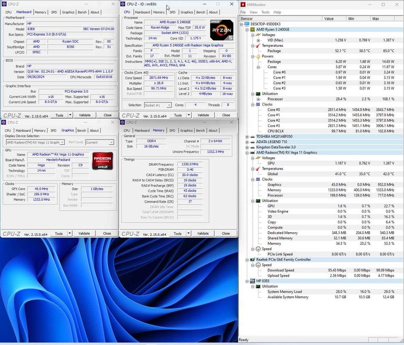Viewport: 404px width, 345px height.
Task: Click the flame icon beside Powers
Action: (258, 56)
